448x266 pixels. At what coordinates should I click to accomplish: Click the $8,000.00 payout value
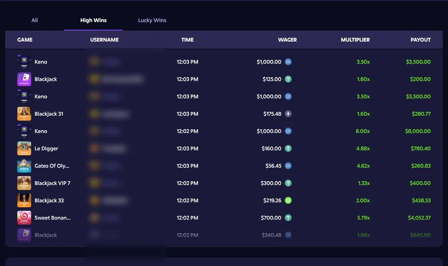point(418,131)
